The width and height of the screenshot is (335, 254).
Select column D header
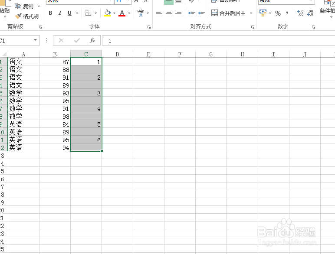click(117, 54)
